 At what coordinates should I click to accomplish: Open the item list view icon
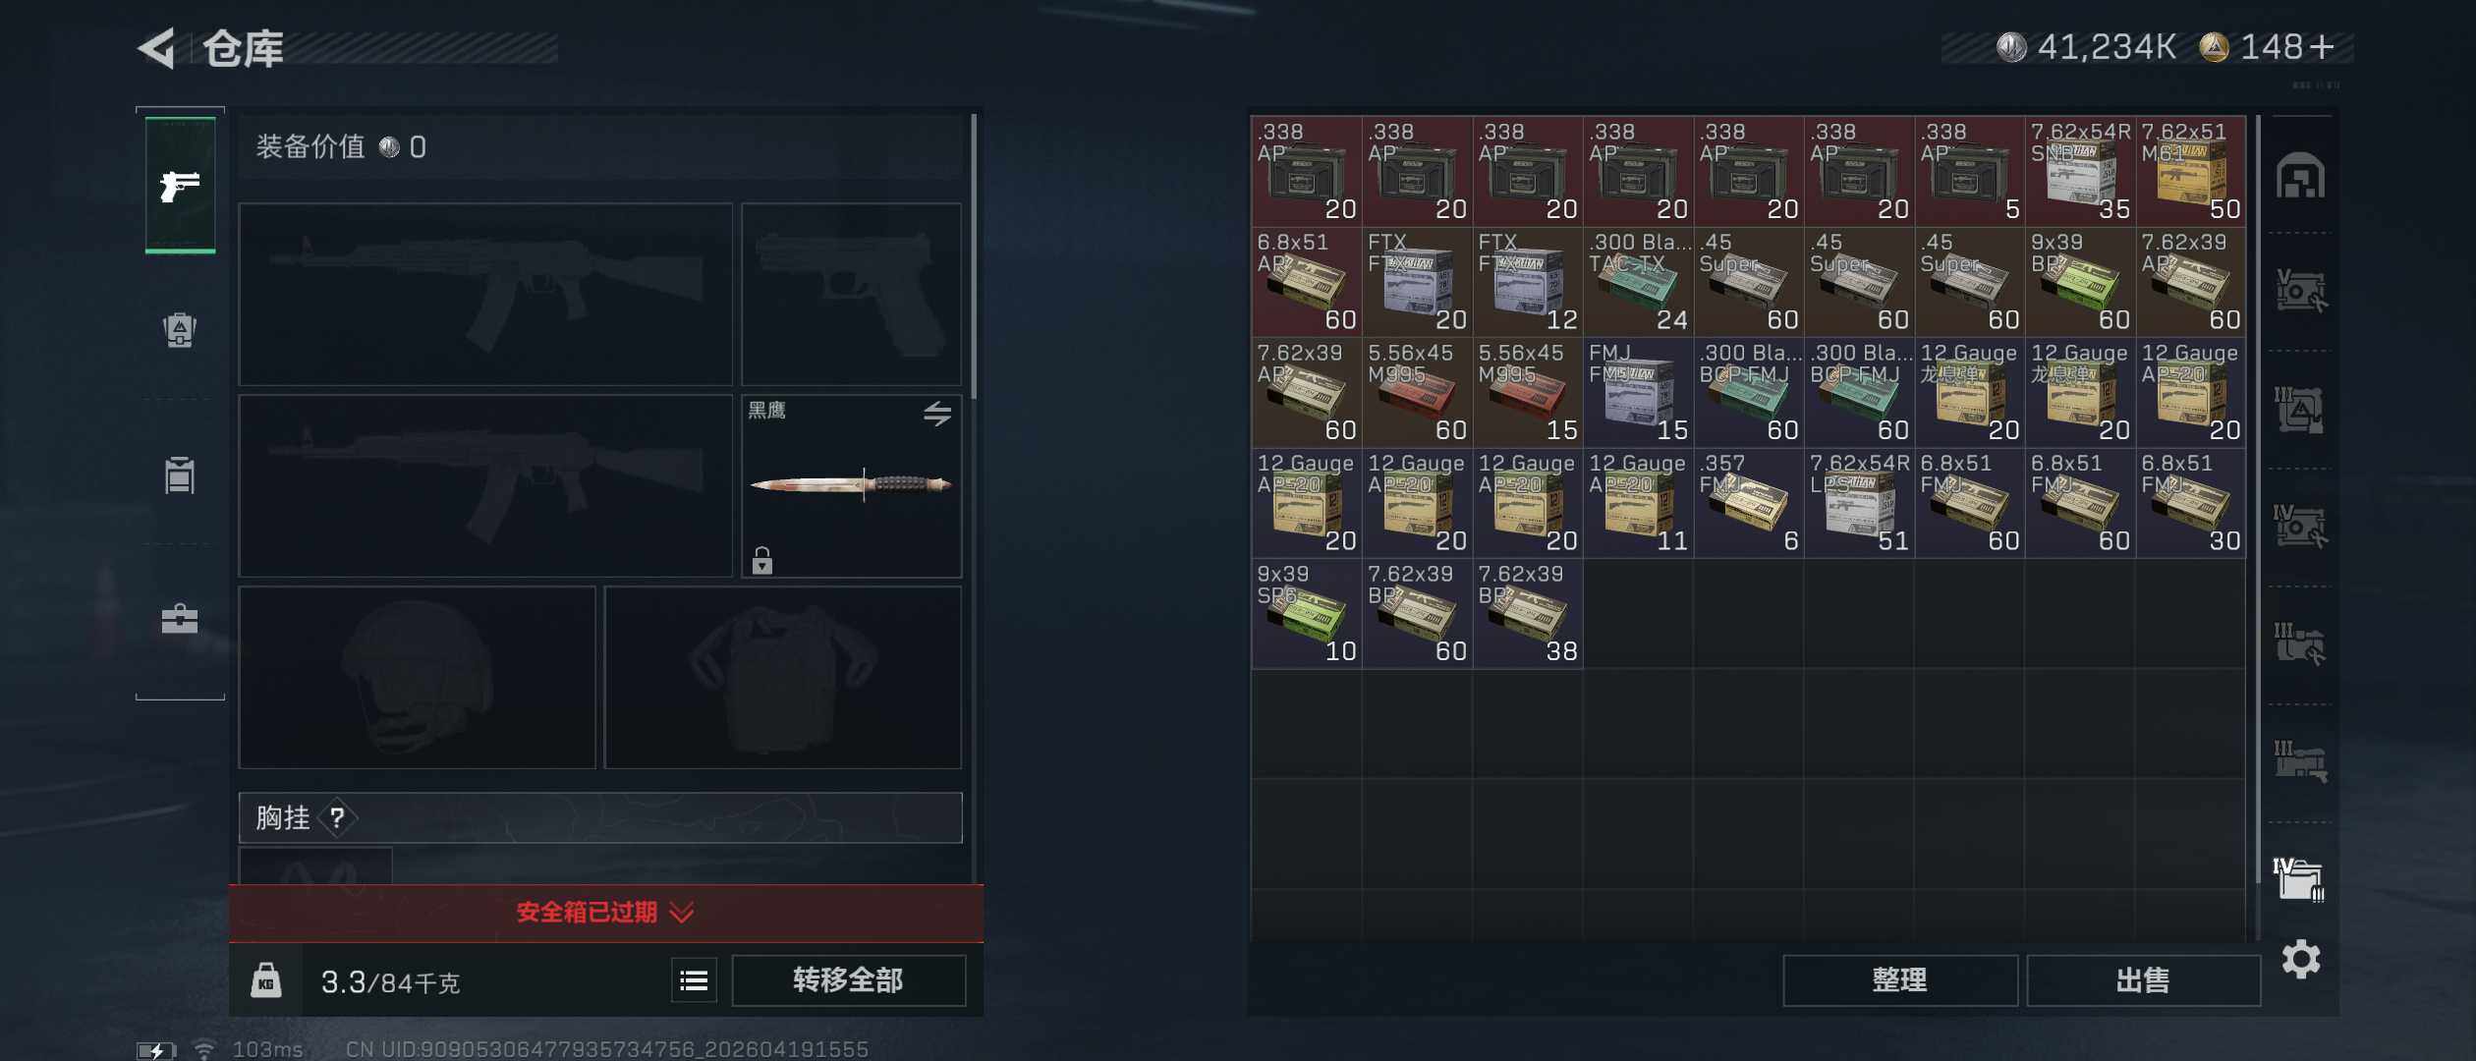click(x=694, y=980)
